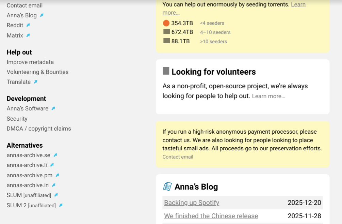This screenshot has width=342, height=224.
Task: Open the Improve metadata page
Action: coord(30,62)
